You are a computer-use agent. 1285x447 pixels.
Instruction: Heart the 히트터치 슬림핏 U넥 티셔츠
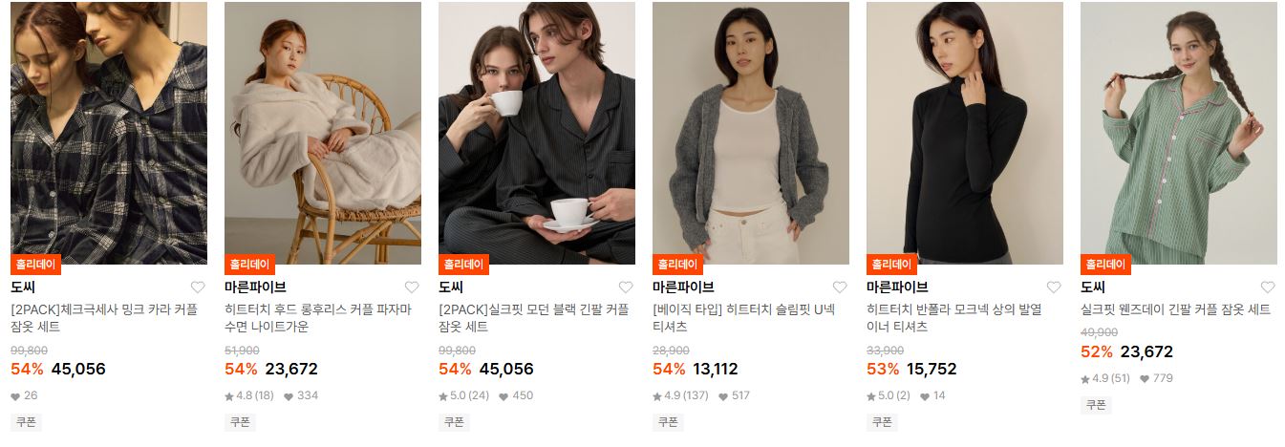840,287
